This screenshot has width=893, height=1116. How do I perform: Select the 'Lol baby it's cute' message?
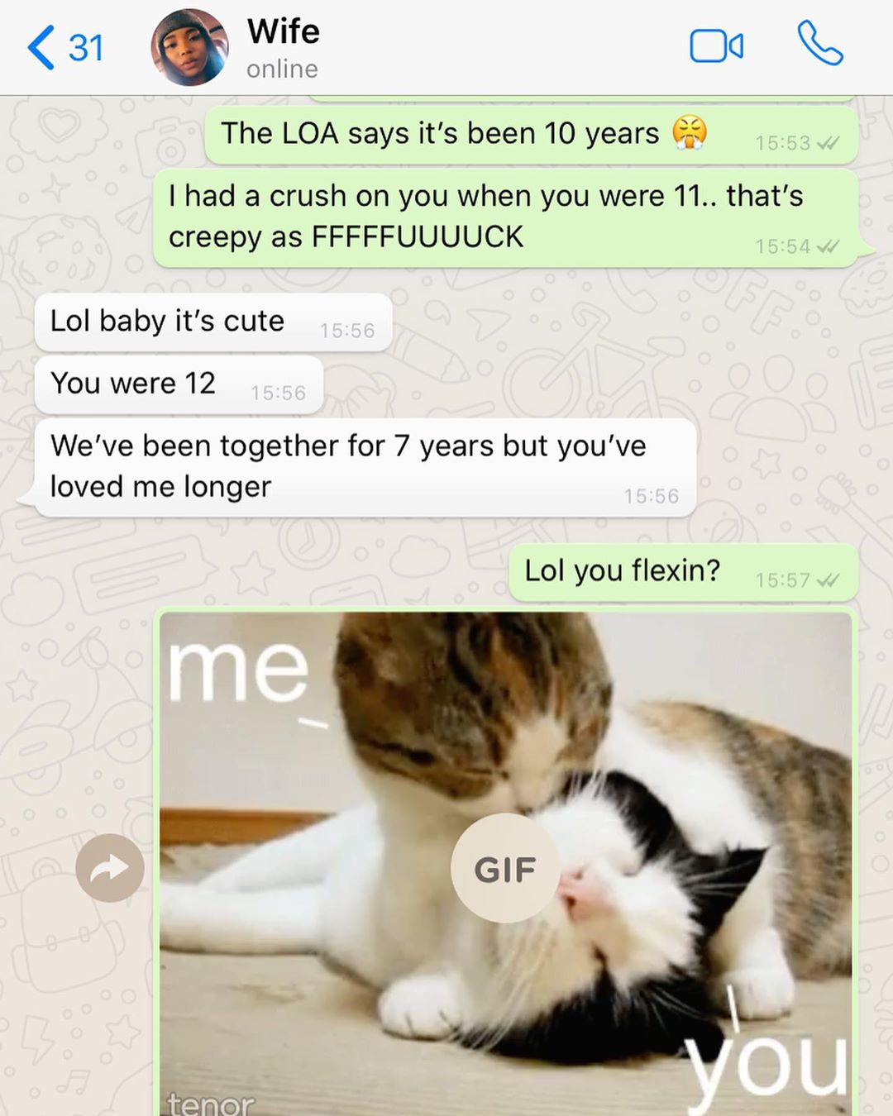click(x=213, y=322)
